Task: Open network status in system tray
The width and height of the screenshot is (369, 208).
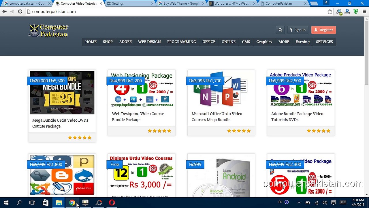Action: click(x=316, y=203)
